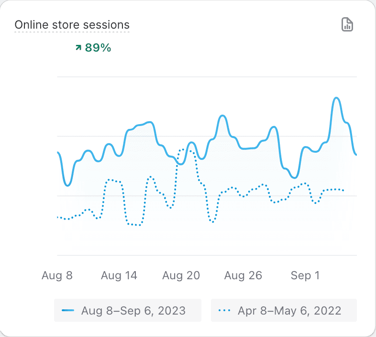Click the dotted line's deep dip after Aug 20

pyautogui.click(x=212, y=222)
